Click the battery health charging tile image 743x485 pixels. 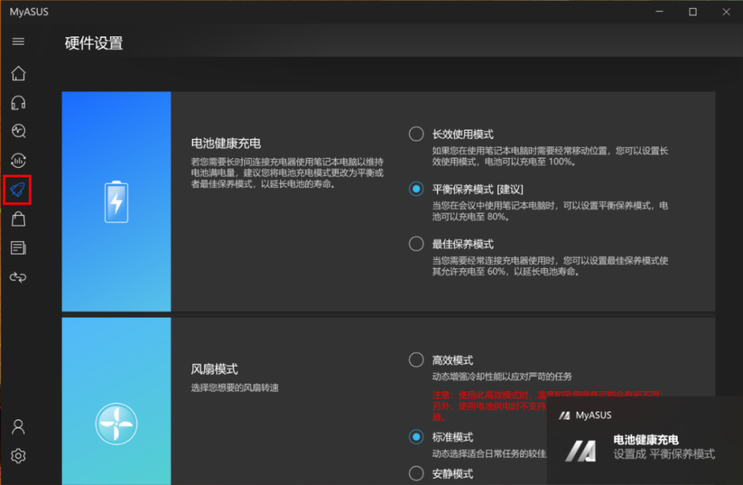[116, 201]
